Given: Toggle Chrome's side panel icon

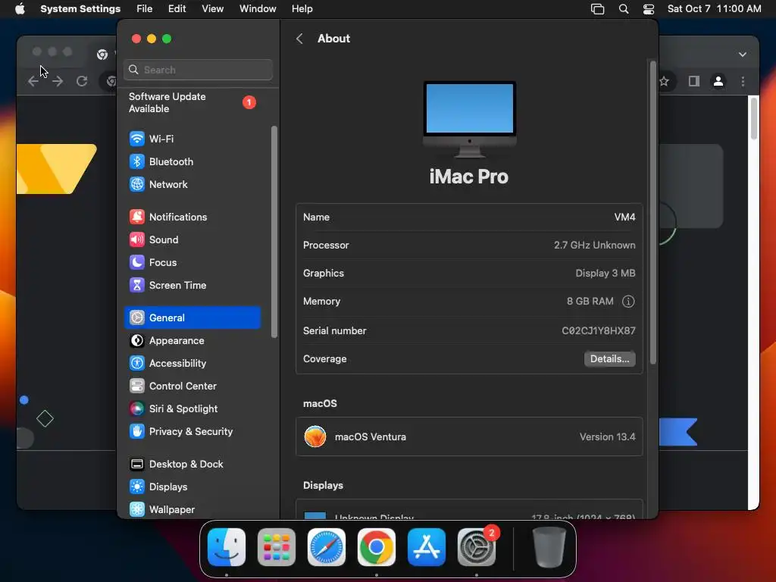Looking at the screenshot, I should pos(694,81).
